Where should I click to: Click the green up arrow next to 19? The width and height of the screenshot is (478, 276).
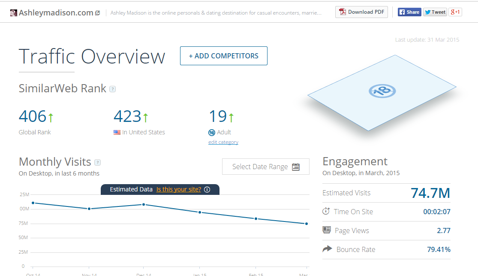231,118
